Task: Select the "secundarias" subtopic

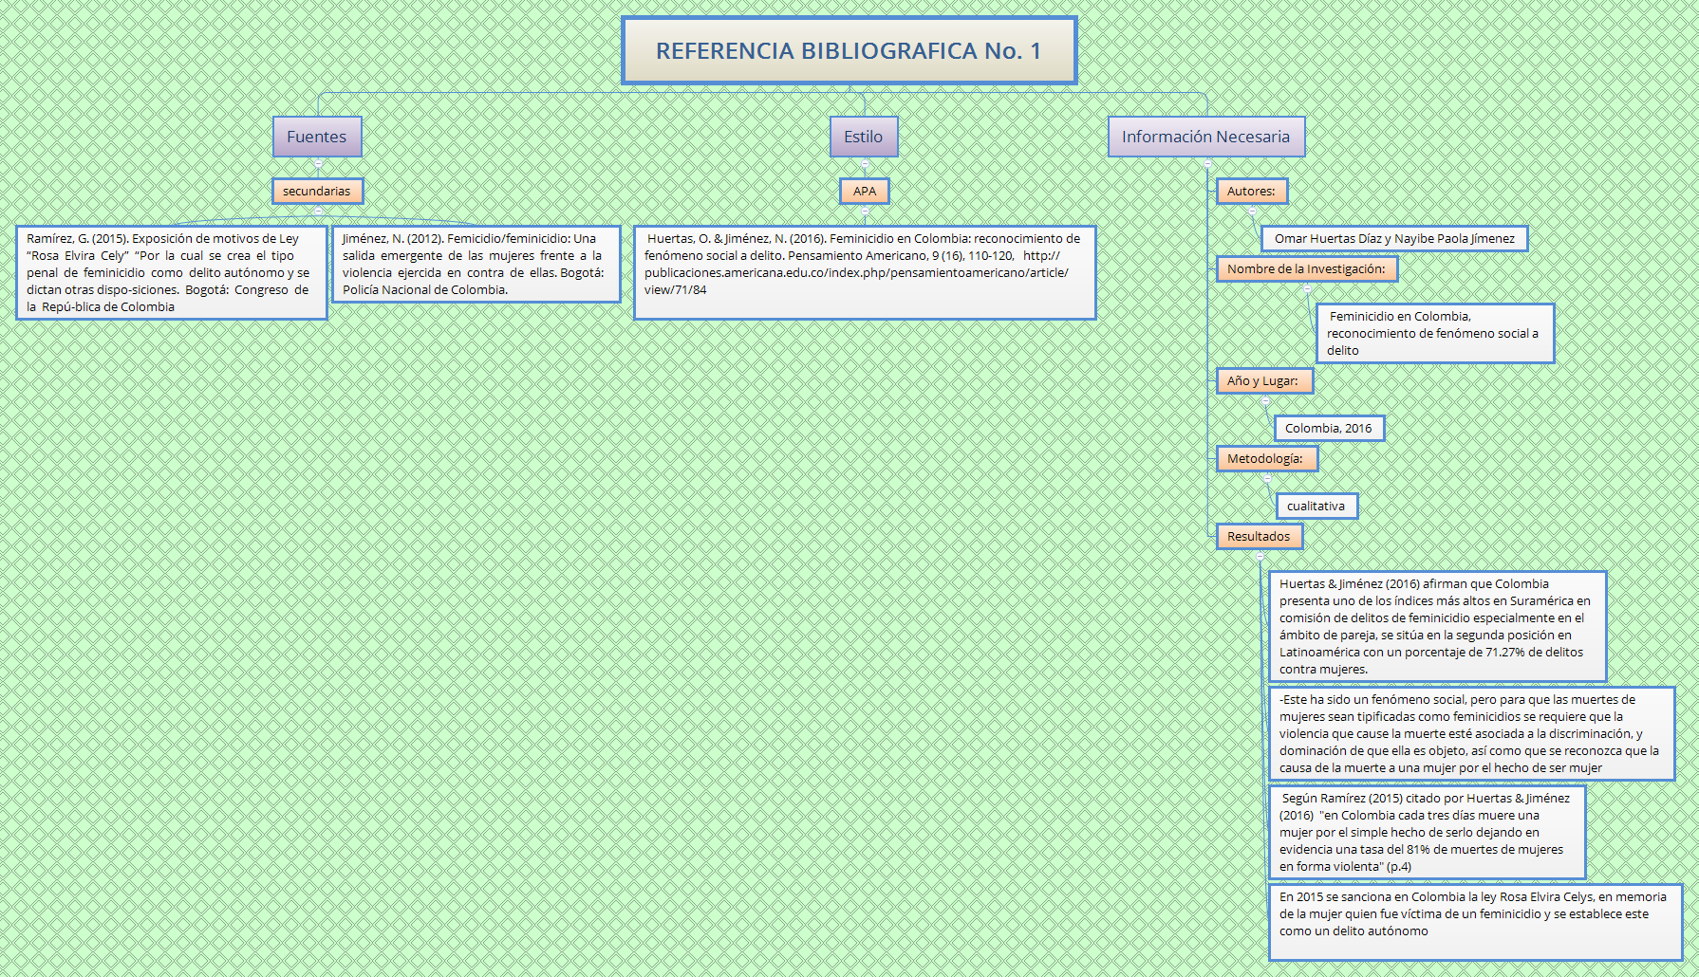Action: pyautogui.click(x=317, y=191)
